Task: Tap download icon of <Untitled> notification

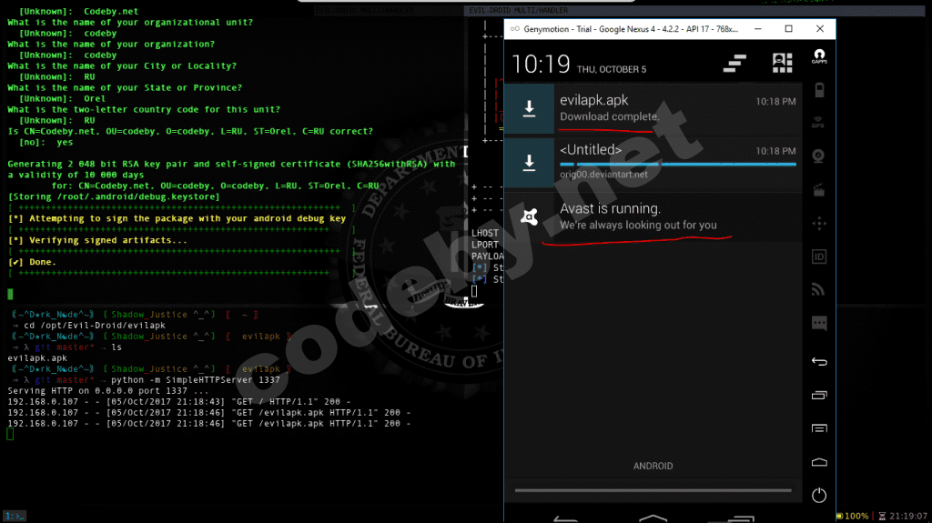Action: point(529,162)
